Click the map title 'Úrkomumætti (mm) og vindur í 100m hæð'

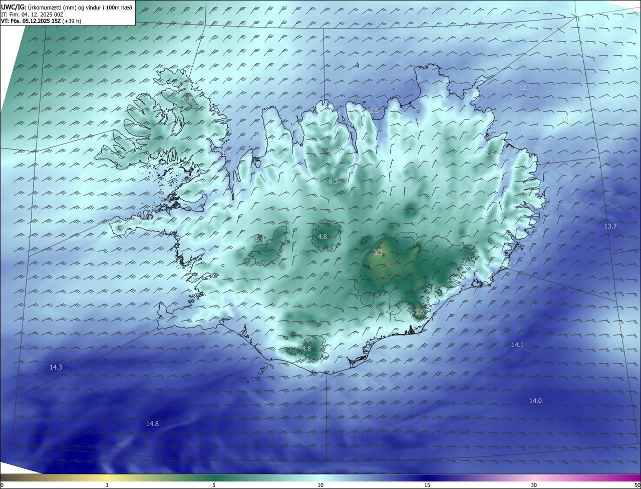pos(80,7)
